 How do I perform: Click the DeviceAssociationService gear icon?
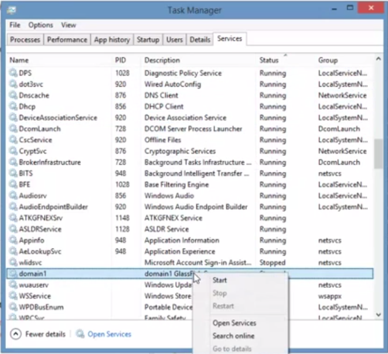coord(13,117)
